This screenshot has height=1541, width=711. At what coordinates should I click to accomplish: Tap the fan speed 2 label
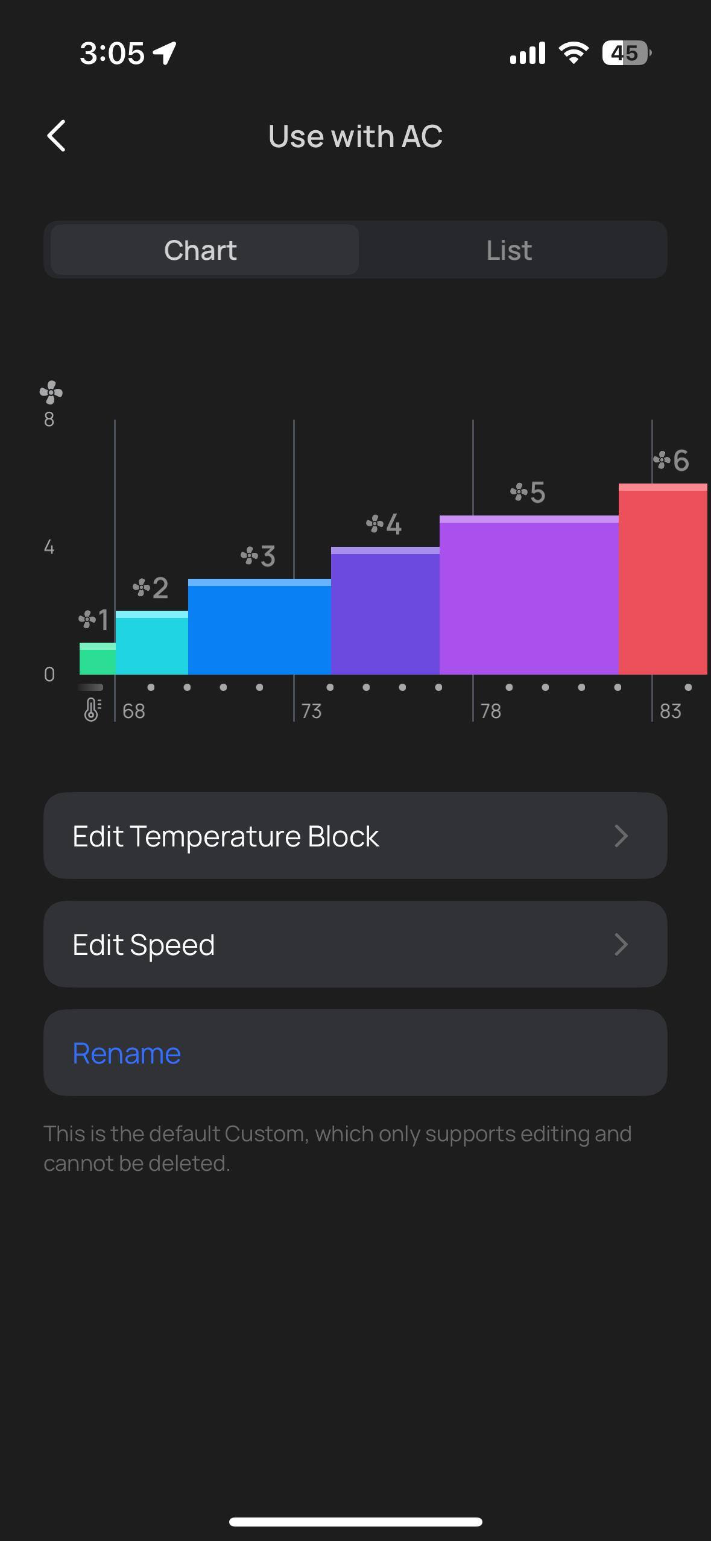151,588
